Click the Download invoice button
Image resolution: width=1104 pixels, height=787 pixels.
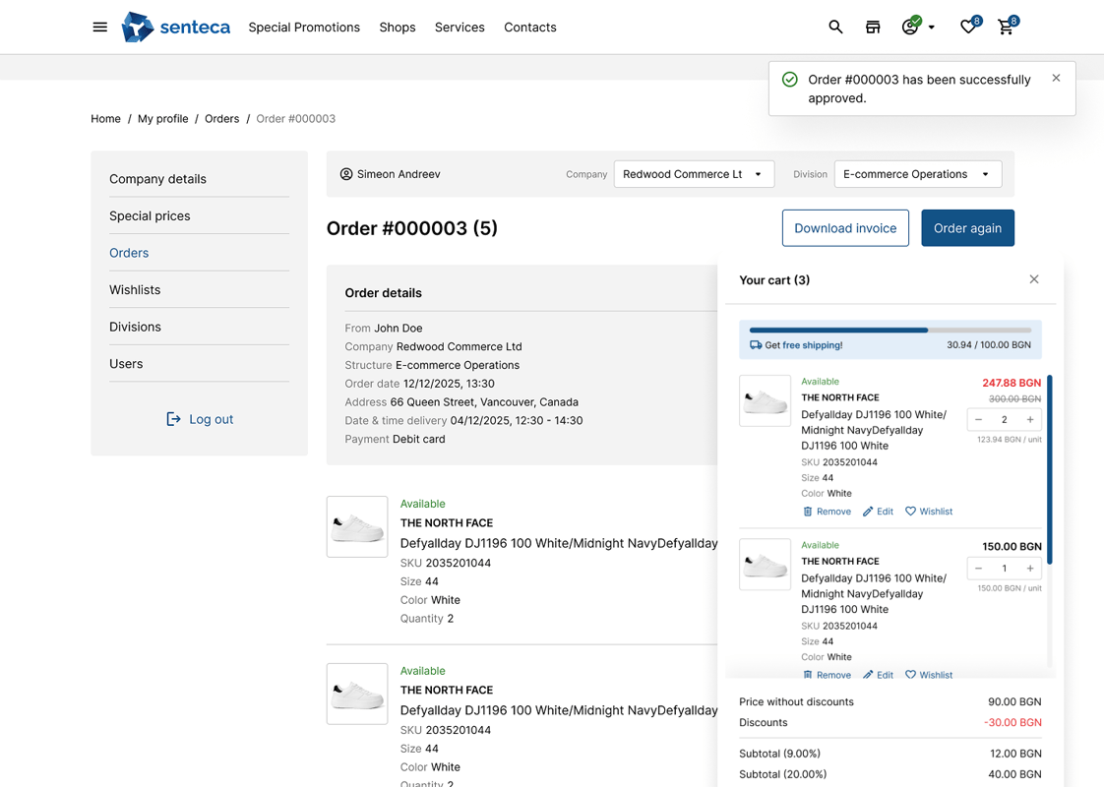click(x=845, y=227)
